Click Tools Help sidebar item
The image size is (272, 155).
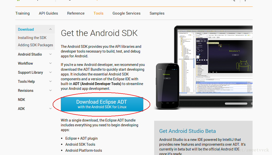[x=26, y=82]
